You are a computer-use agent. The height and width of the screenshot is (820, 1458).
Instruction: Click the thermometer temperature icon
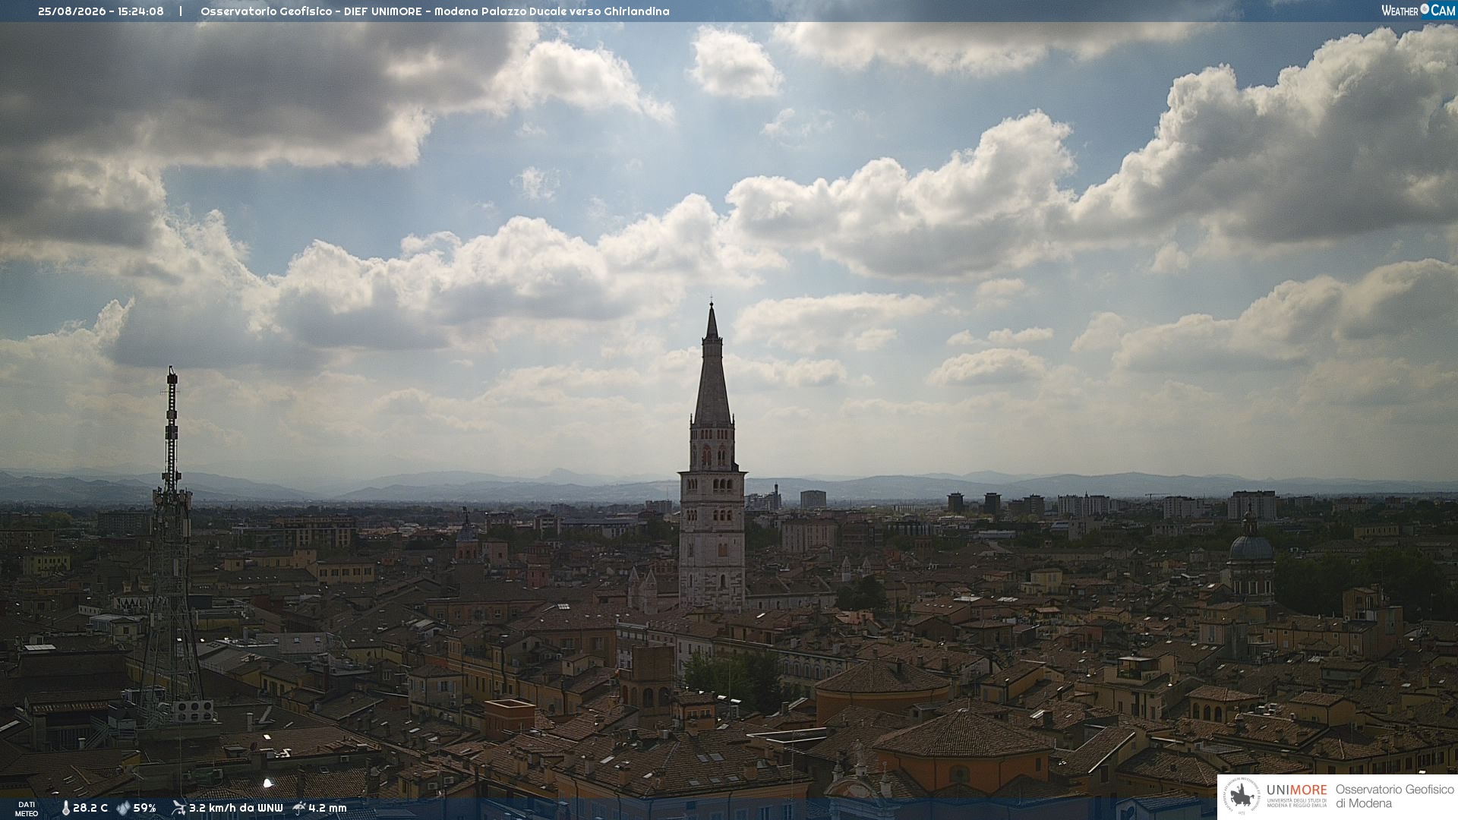click(65, 808)
